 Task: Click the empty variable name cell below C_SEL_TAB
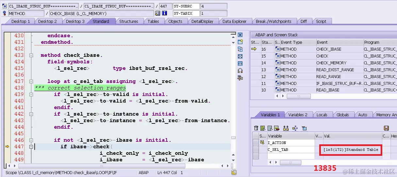[x=291, y=156]
